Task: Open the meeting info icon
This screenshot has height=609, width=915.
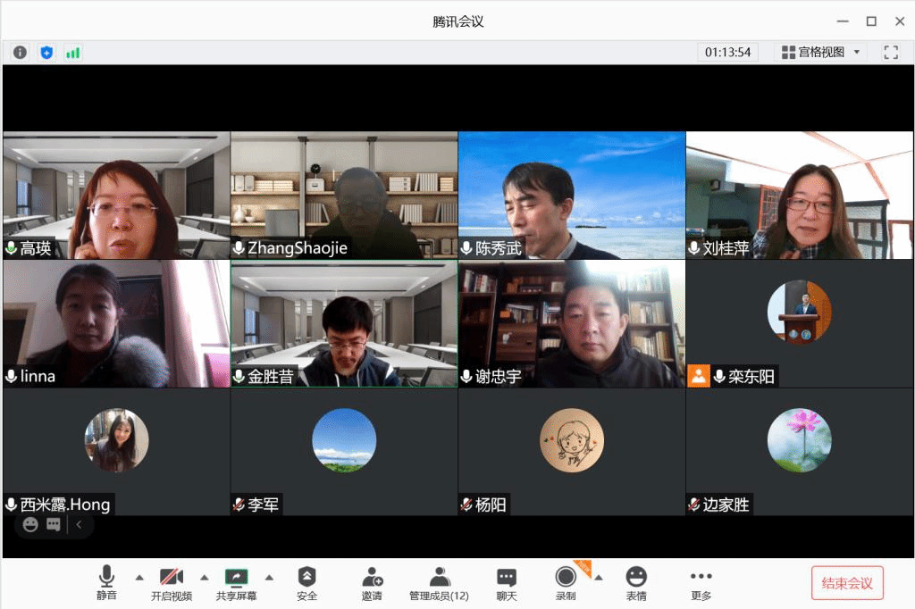Action: click(20, 53)
